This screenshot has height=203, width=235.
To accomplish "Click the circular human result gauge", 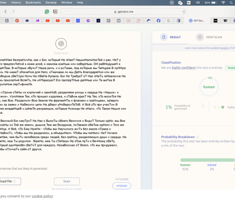I will point(209,87).
